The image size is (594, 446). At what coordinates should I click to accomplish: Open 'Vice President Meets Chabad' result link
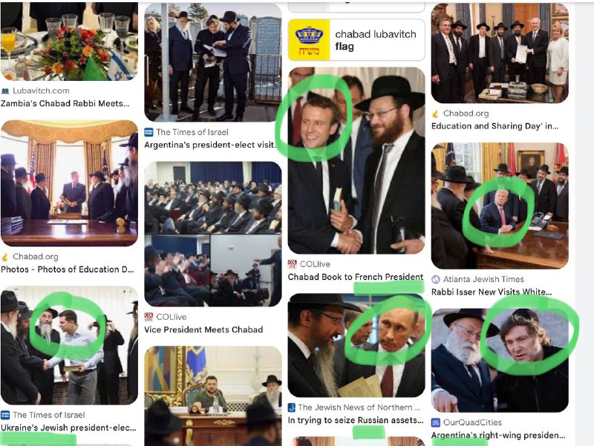coord(203,329)
